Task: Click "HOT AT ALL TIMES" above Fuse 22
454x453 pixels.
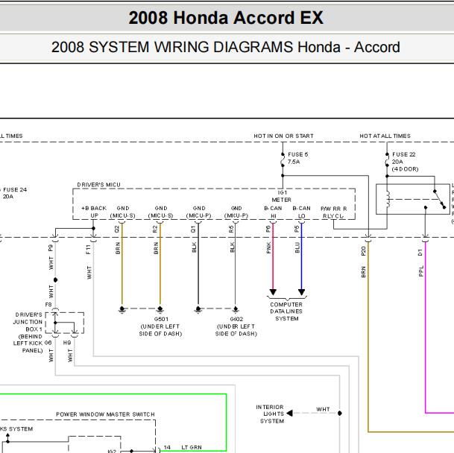Action: click(x=385, y=136)
